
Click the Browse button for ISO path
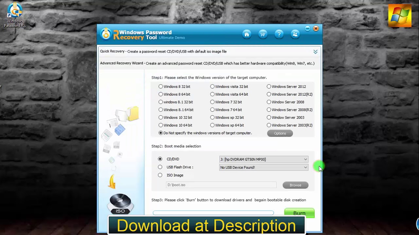[x=295, y=185]
